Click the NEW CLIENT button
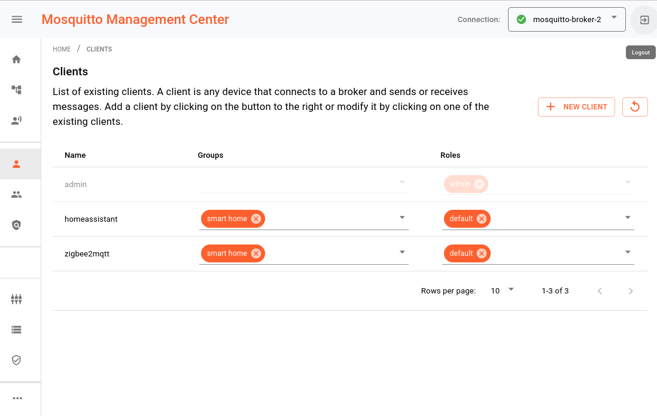The width and height of the screenshot is (657, 416). (576, 106)
